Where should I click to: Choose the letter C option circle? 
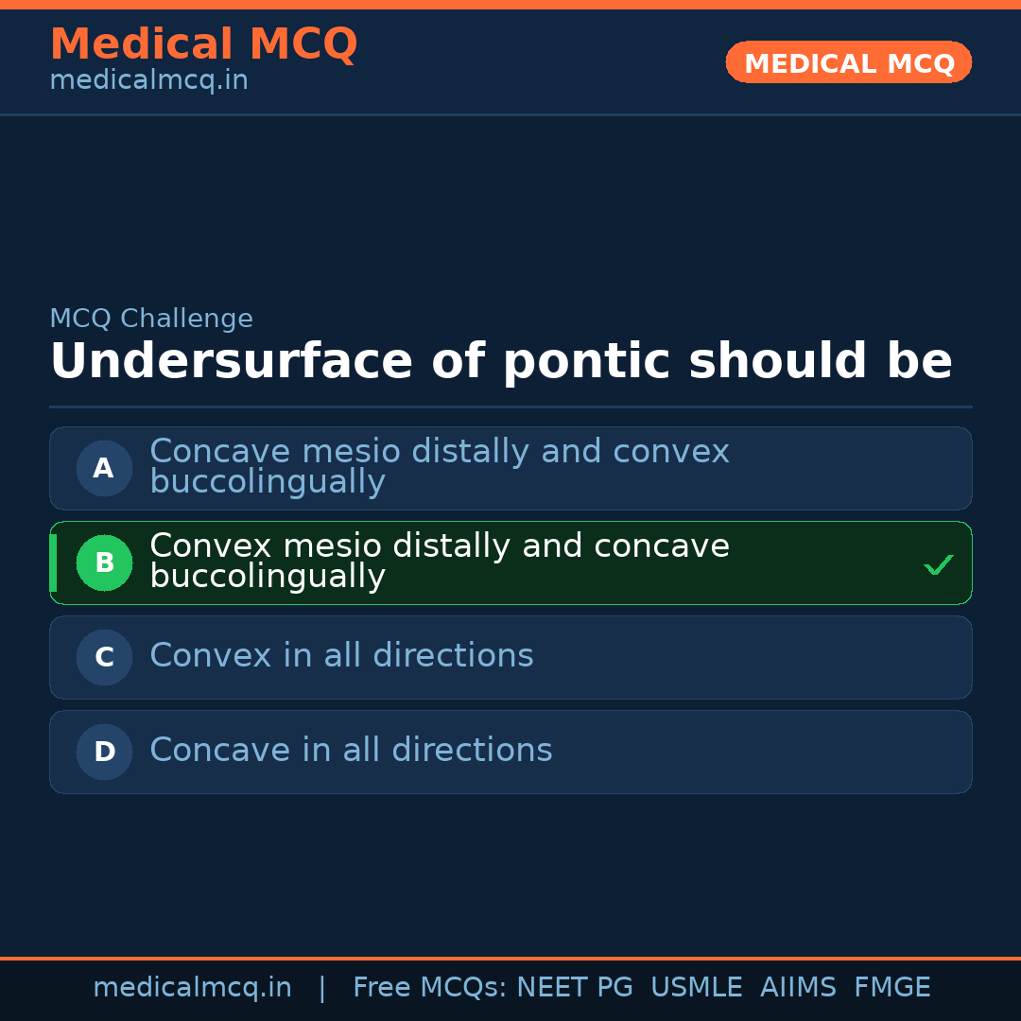(104, 657)
